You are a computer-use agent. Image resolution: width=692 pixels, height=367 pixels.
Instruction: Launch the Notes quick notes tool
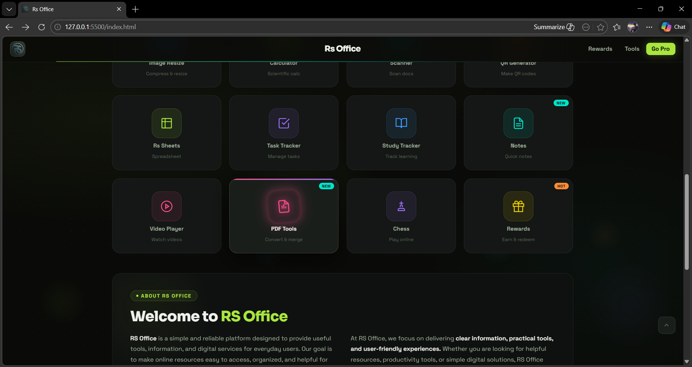click(x=518, y=132)
